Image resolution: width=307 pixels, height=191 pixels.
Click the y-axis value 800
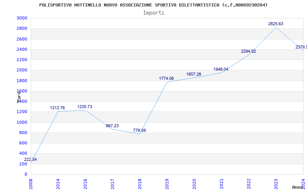tap(23, 133)
